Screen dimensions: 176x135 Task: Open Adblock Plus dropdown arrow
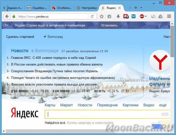[x=146, y=16]
